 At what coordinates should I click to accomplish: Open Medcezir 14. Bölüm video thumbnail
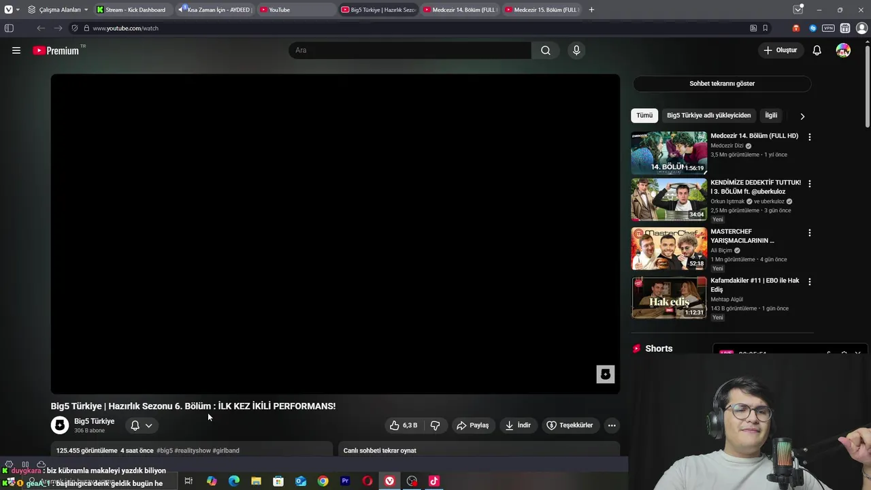tap(669, 153)
